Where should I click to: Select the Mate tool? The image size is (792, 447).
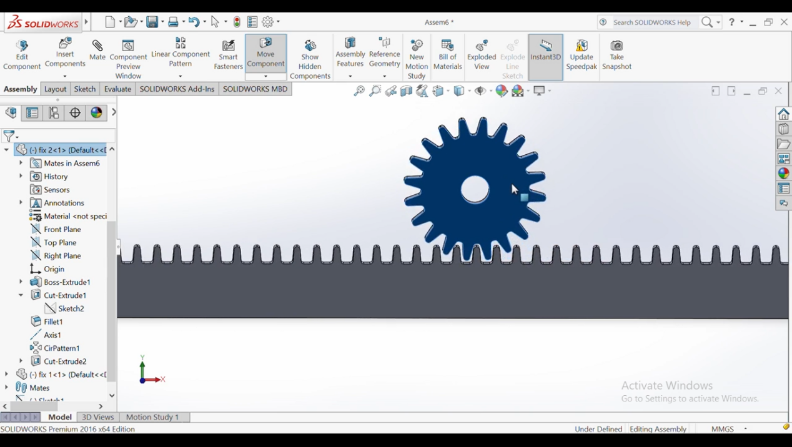97,51
